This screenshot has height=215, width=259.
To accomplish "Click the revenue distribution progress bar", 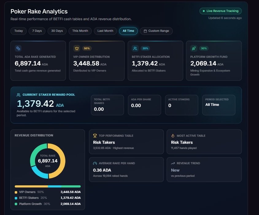I will click(48, 186).
